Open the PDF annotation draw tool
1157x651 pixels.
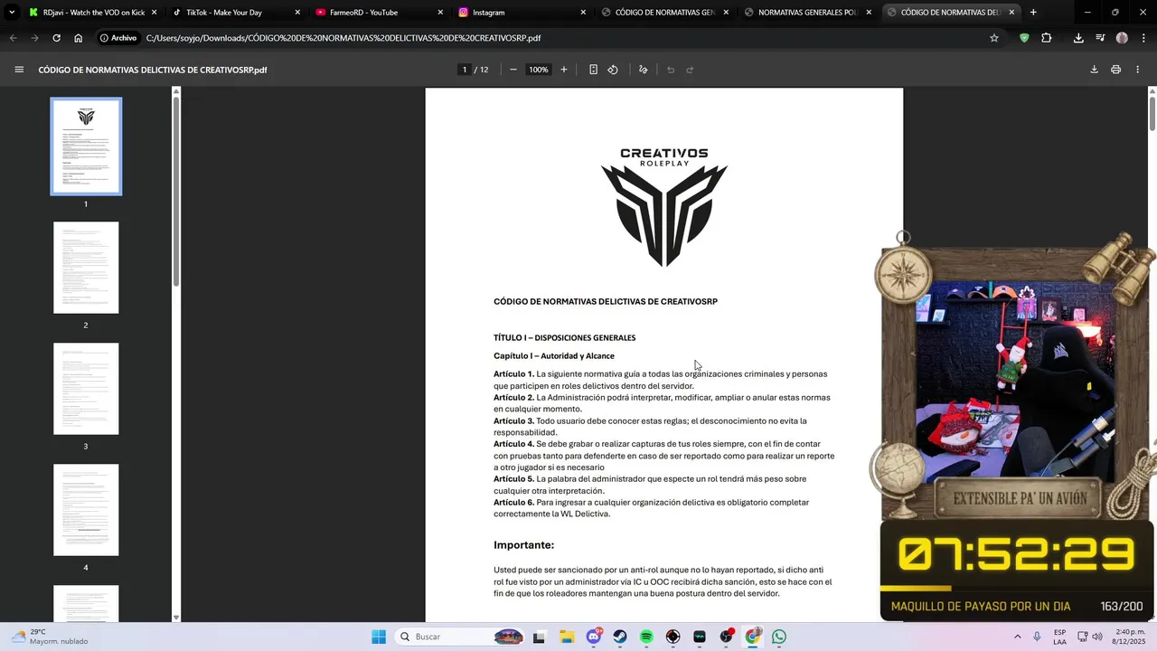(x=643, y=70)
